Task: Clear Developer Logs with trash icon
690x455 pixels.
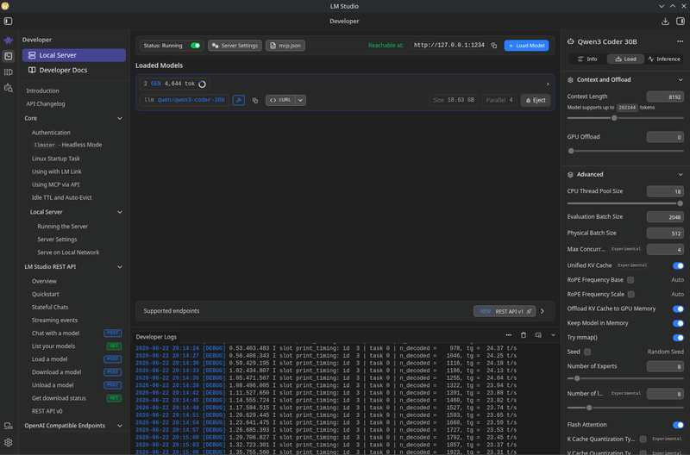Action: click(524, 335)
